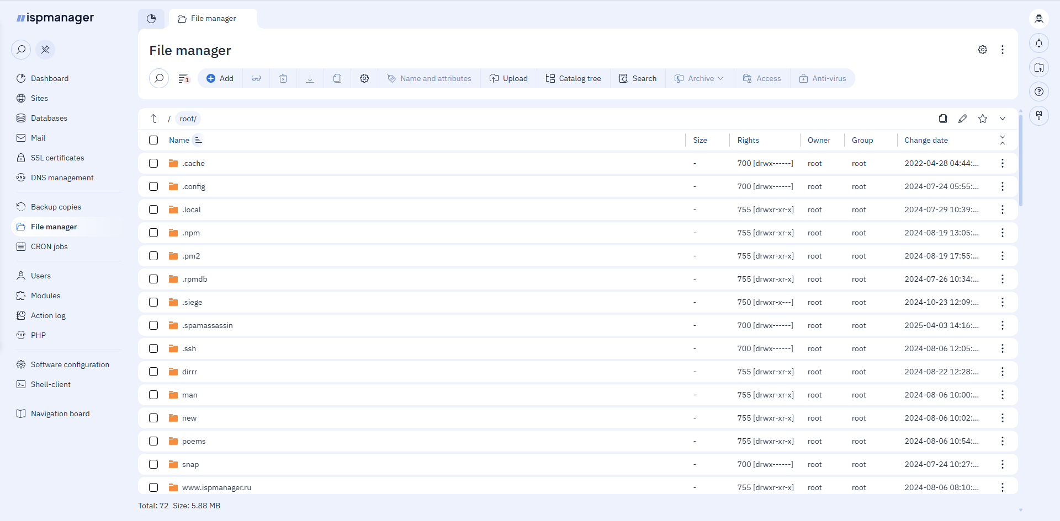Go up one directory level arrow
The width and height of the screenshot is (1060, 521).
(x=153, y=119)
